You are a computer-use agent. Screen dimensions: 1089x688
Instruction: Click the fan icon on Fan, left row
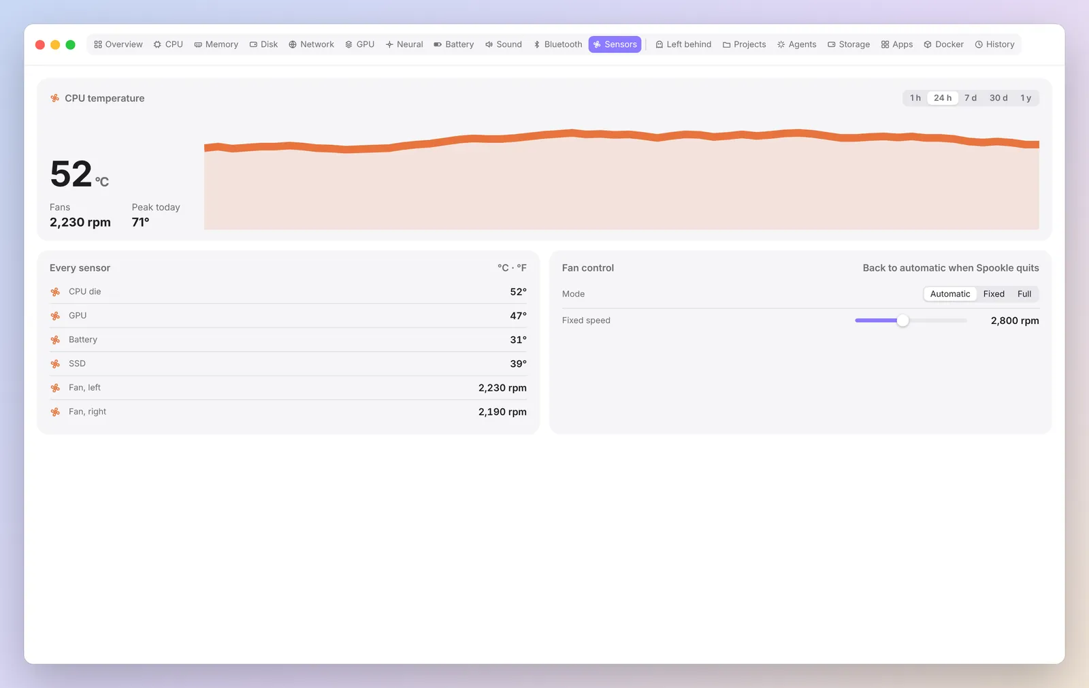click(x=55, y=388)
